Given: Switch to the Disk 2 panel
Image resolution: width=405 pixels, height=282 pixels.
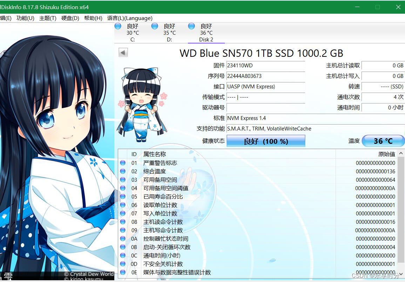Looking at the screenshot, I should pos(205,33).
